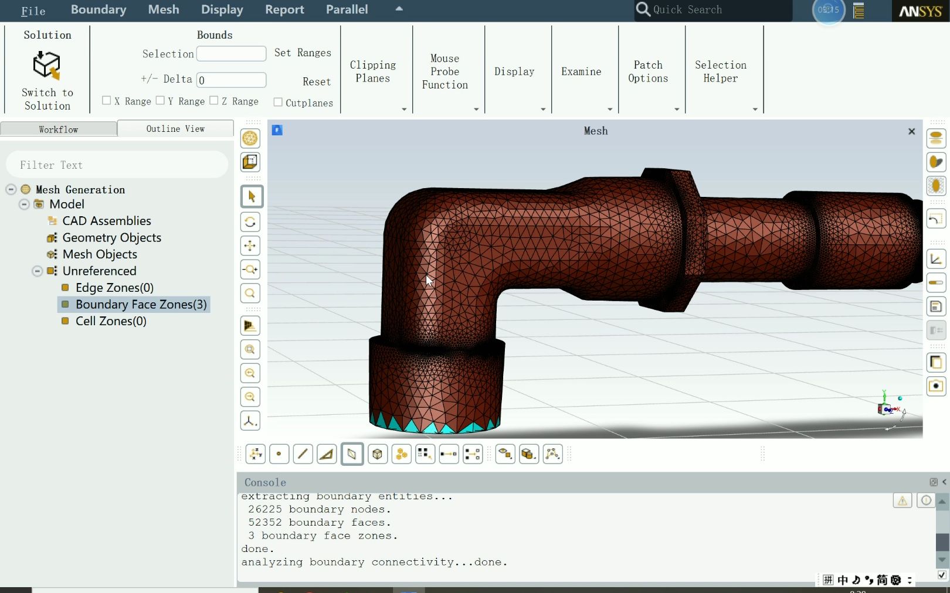The height and width of the screenshot is (593, 950).
Task: Select the cell filter in the selection toolbar
Action: click(377, 454)
